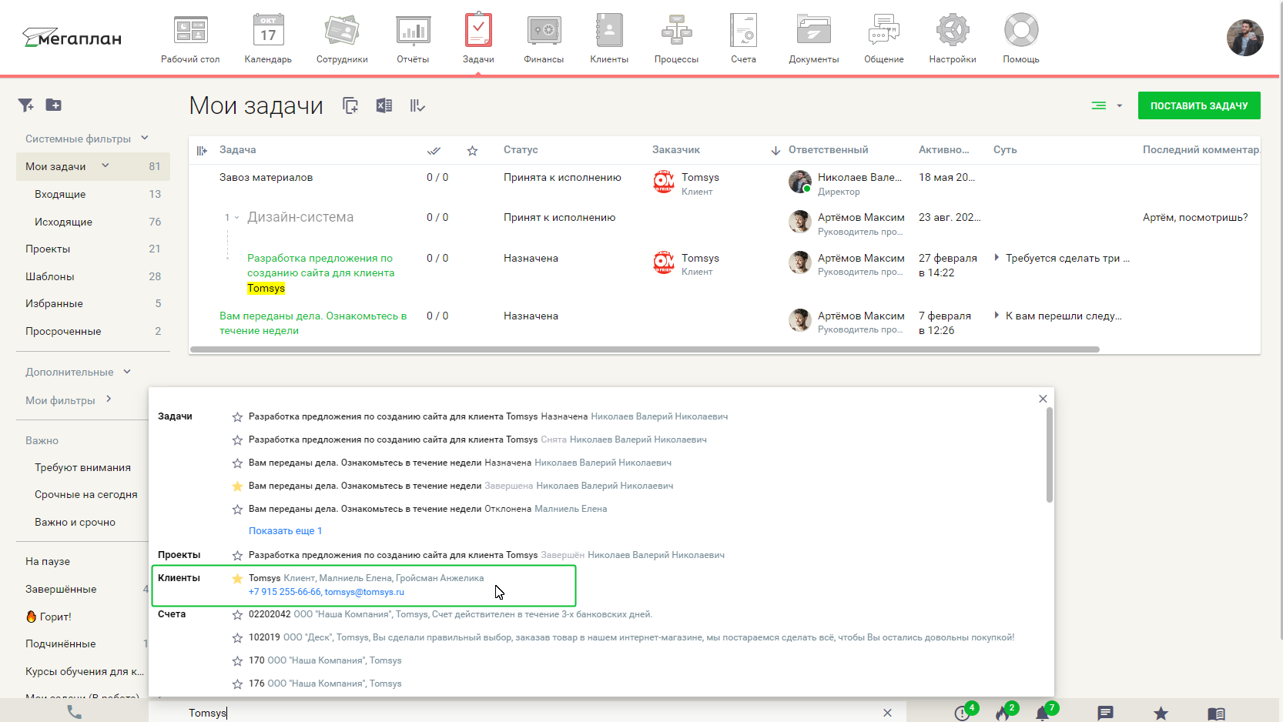
Task: Open the Отчёты section
Action: pyautogui.click(x=413, y=38)
